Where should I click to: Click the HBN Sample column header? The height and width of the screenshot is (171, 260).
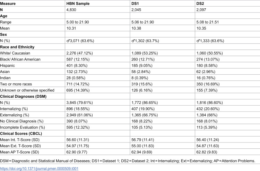pyautogui.click(x=78, y=3)
